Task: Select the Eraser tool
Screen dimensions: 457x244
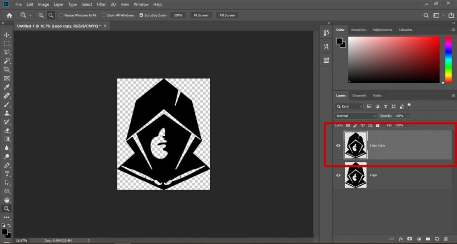Action: pos(6,130)
